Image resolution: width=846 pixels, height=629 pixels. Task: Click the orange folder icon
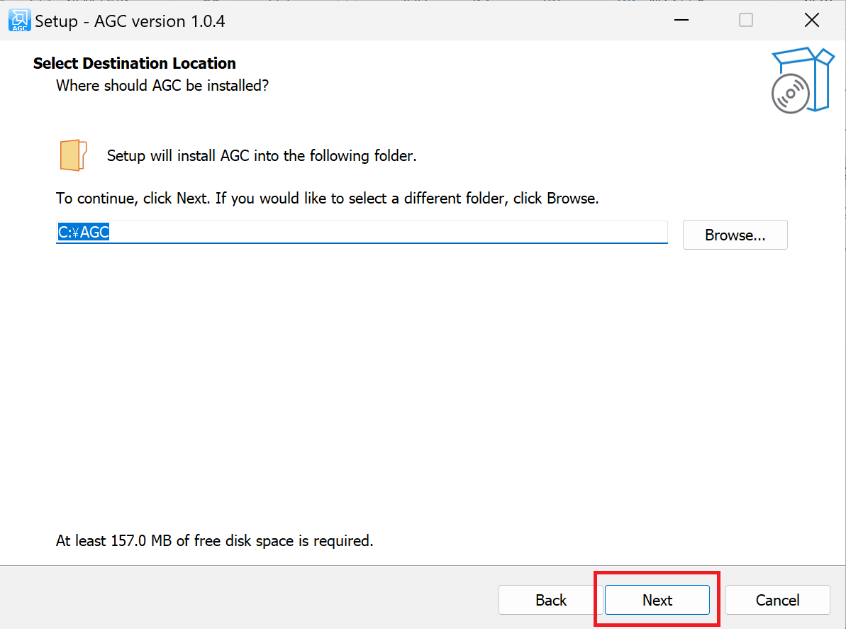point(73,155)
